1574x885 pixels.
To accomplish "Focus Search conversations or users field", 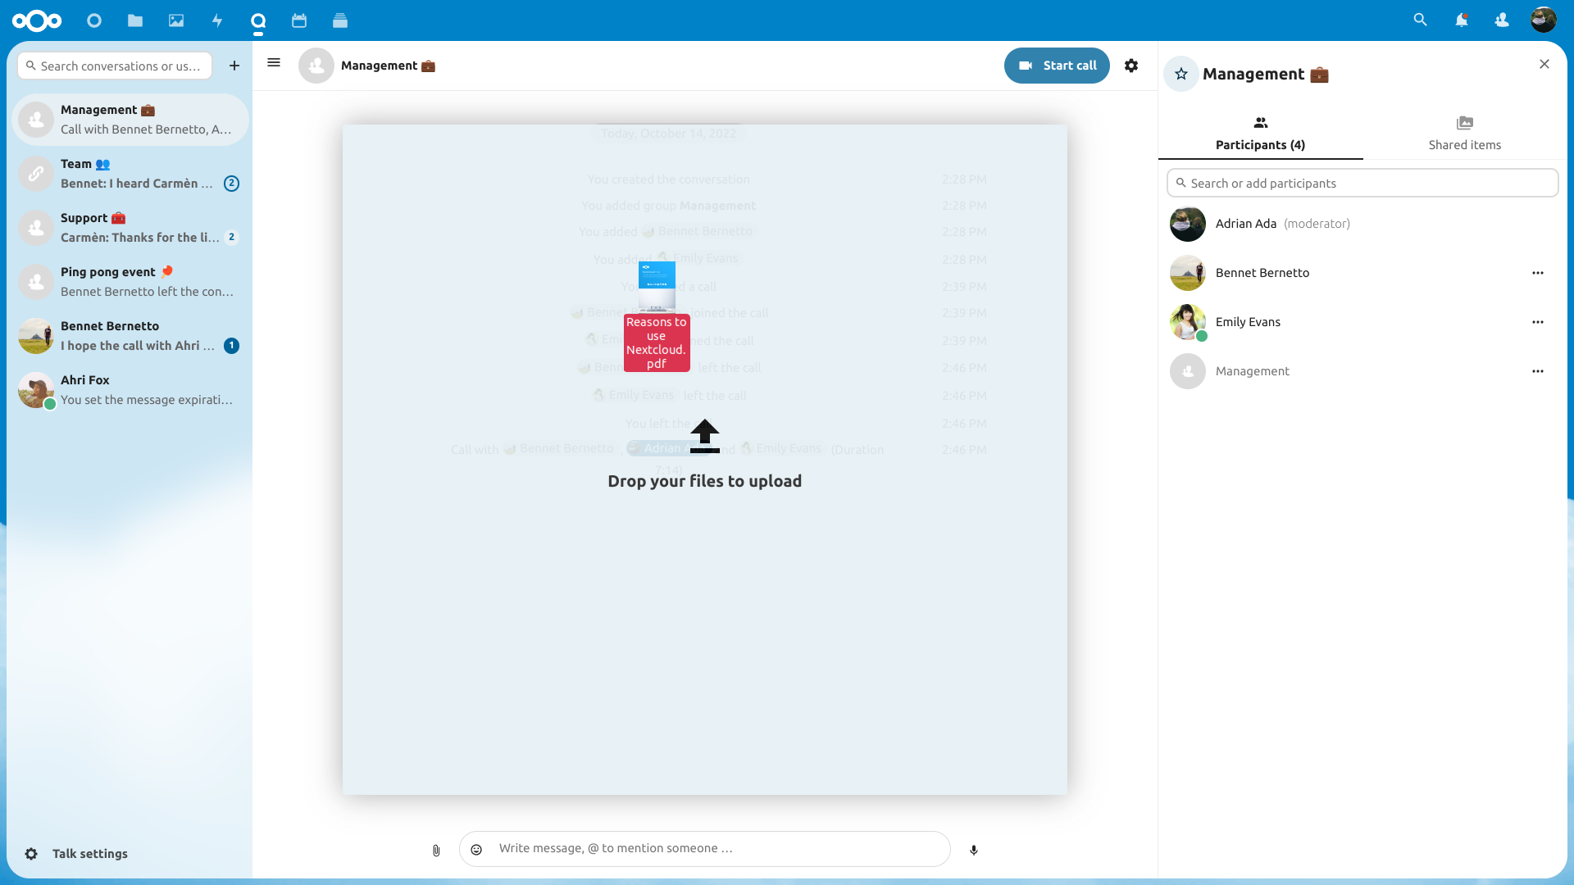I will pyautogui.click(x=115, y=66).
